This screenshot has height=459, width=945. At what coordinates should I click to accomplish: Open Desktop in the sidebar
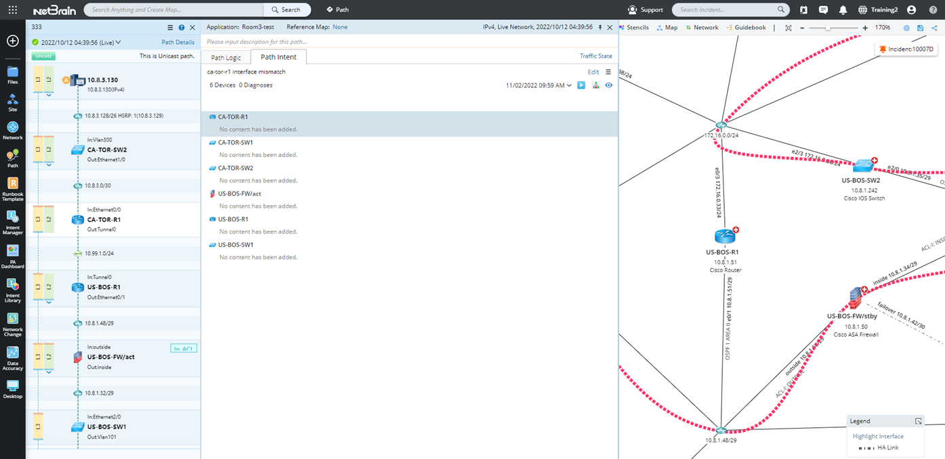click(x=13, y=389)
